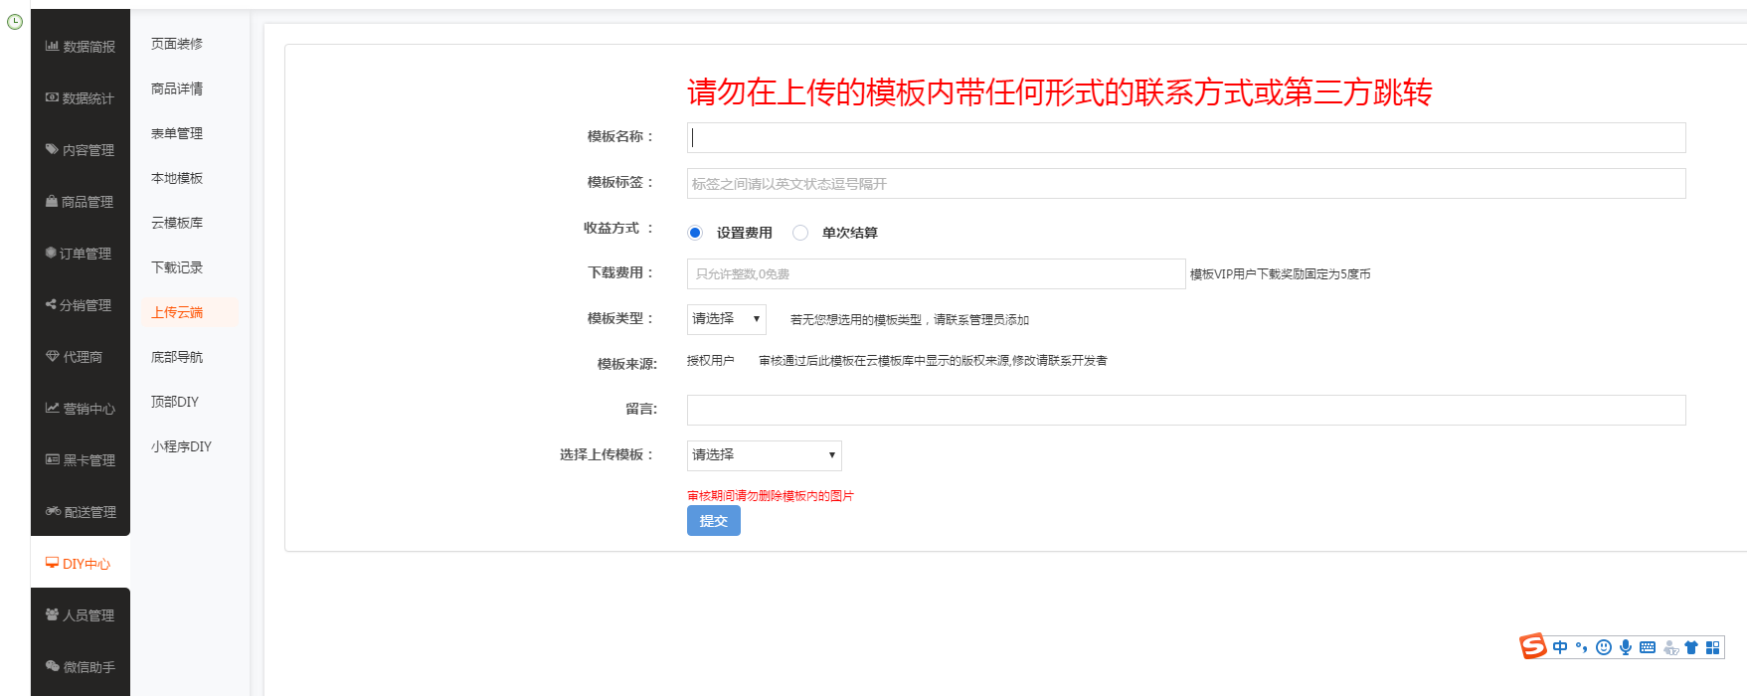Select the 单次结算 radio button
1747x696 pixels.
point(800,233)
